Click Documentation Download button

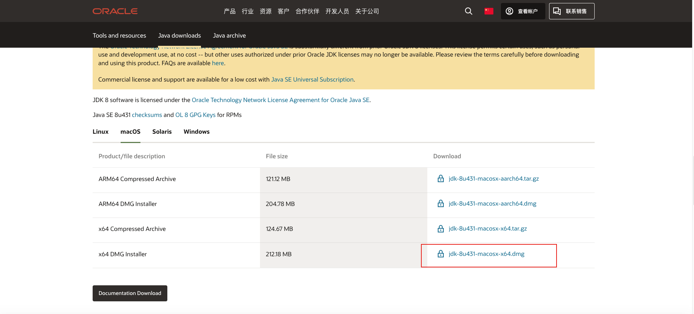click(130, 293)
